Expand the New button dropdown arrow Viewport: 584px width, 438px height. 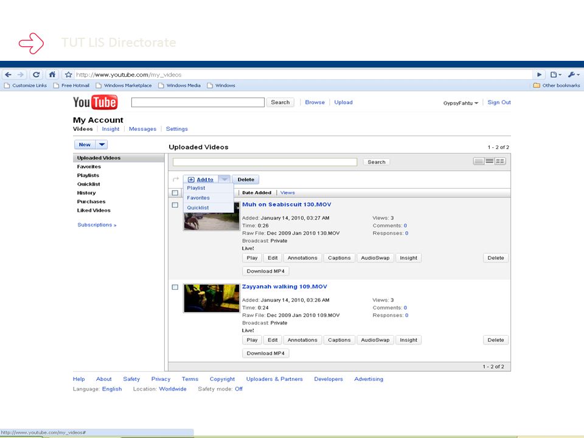[x=102, y=145]
